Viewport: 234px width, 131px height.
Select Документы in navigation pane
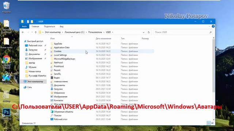coord(34,54)
